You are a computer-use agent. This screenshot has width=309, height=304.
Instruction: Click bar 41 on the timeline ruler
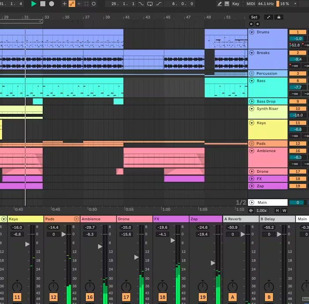tap(127, 17)
